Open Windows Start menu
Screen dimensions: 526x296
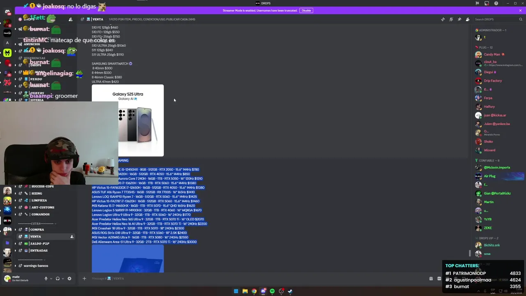point(236,291)
